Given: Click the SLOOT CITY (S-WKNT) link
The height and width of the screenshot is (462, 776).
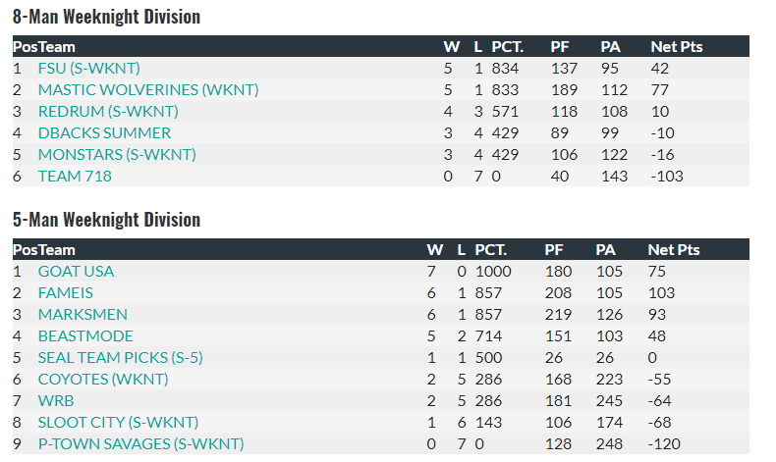Looking at the screenshot, I should coord(118,423).
